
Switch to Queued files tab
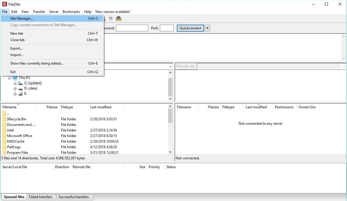coord(14,197)
